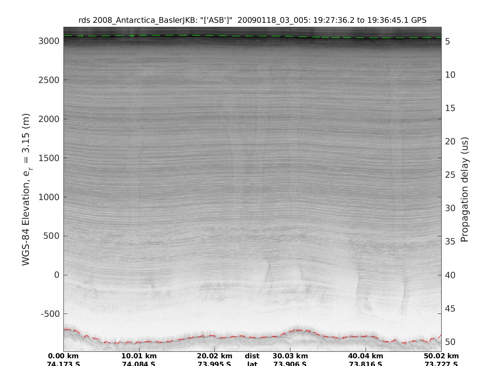
Task: Click the 0.00 km distance label
Action: coord(63,356)
